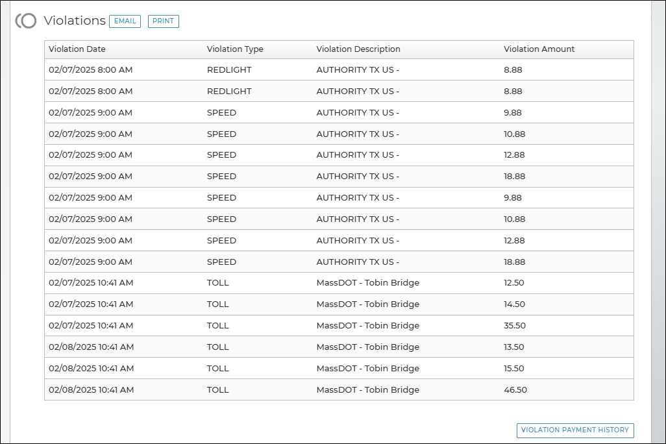The image size is (666, 444).
Task: Click the Violation Type column header
Action: point(235,49)
